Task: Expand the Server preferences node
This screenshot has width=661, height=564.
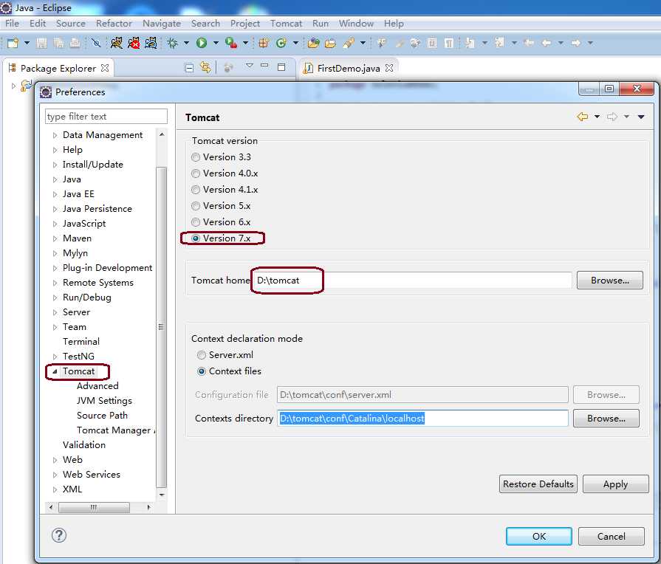Action: click(55, 312)
